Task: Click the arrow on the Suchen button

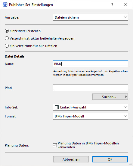Action: [x=126, y=96]
